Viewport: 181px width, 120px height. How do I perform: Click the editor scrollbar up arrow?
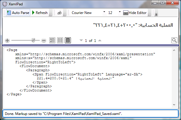(x=174, y=50)
